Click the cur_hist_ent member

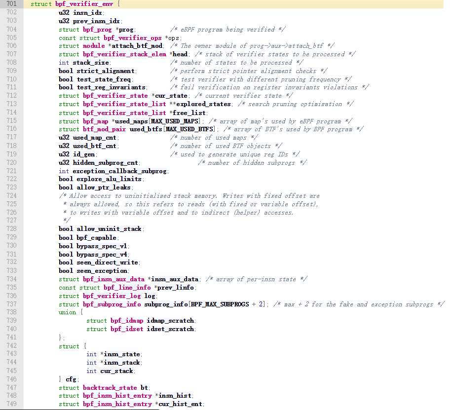point(180,404)
